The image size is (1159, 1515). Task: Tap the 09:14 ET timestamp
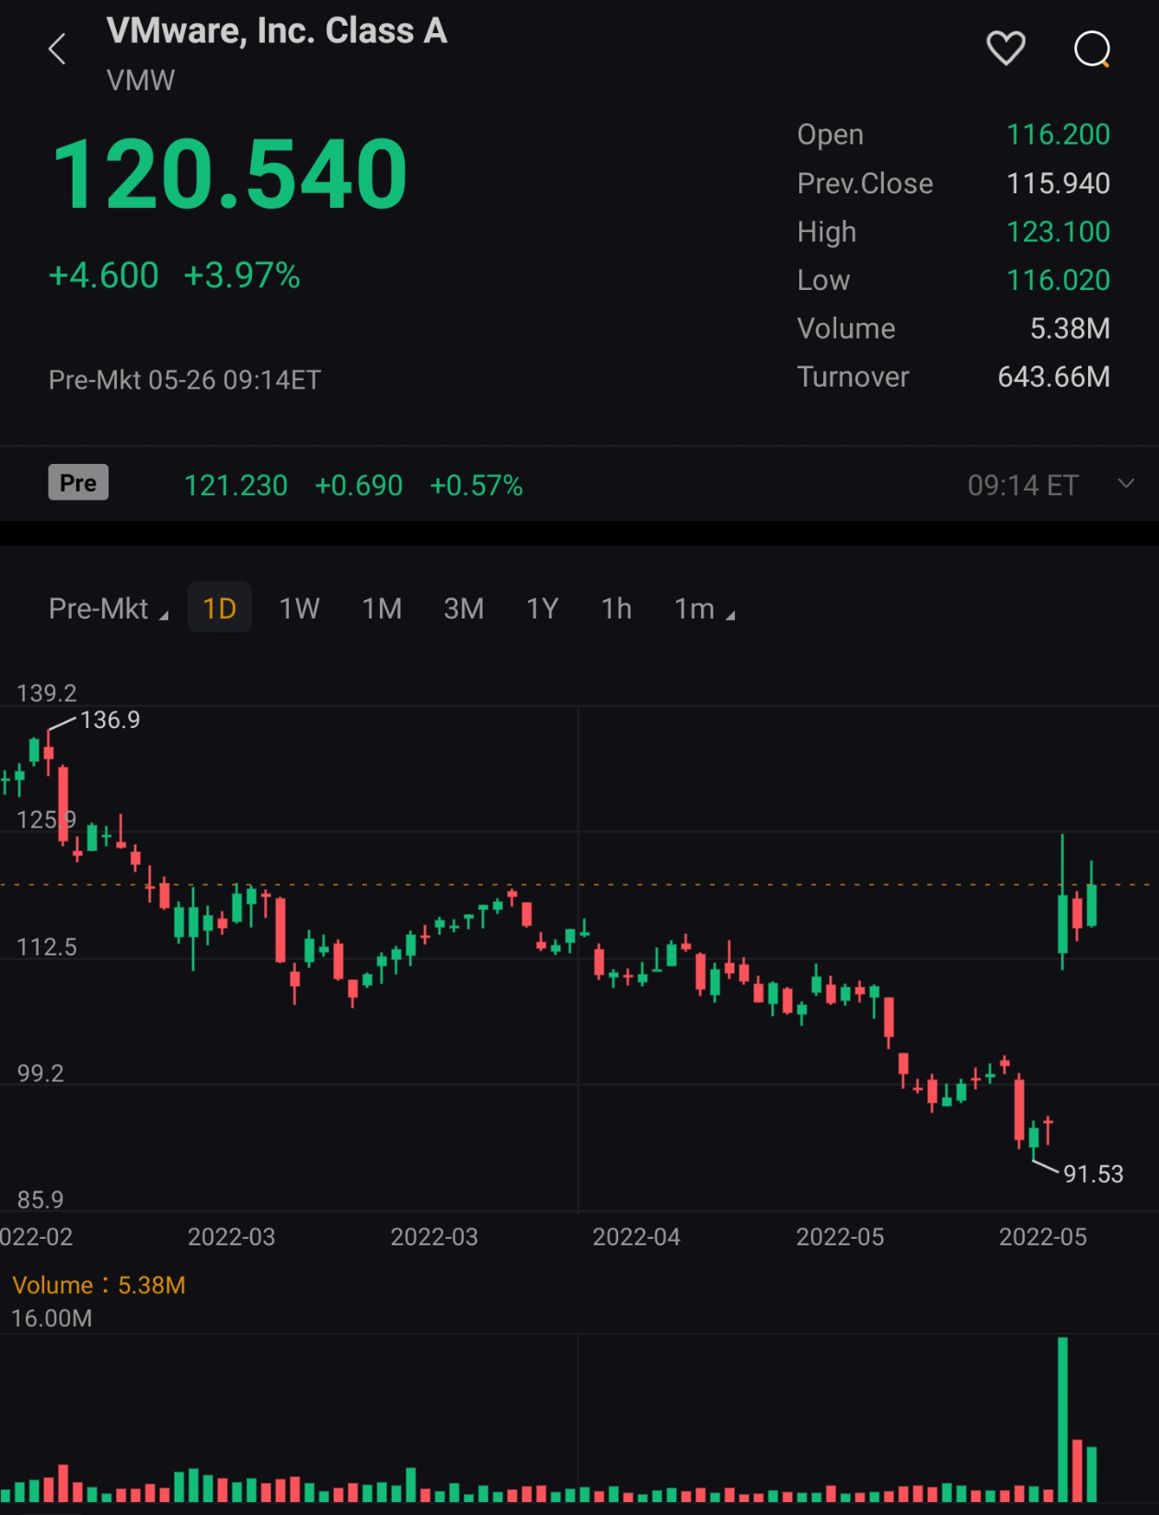coord(1023,485)
